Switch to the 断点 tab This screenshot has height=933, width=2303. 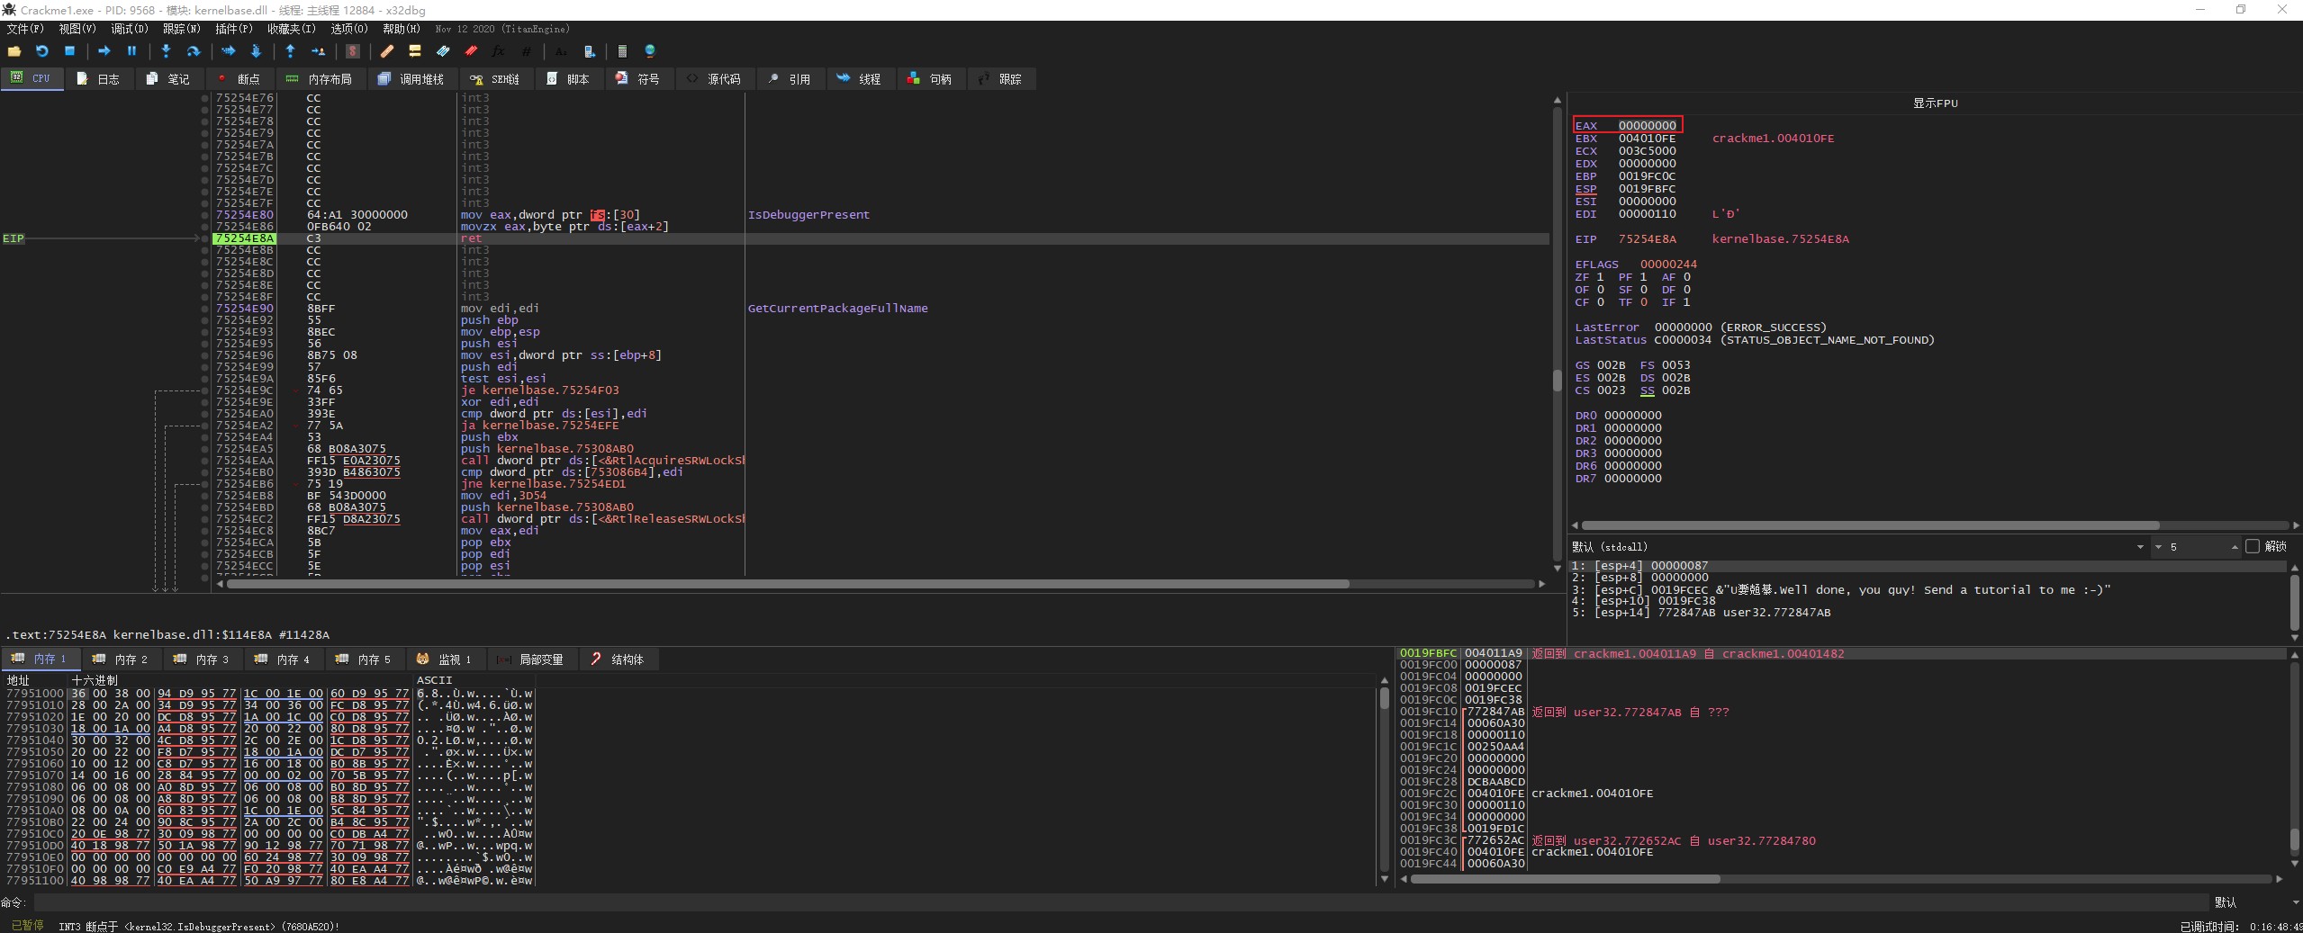click(x=239, y=79)
